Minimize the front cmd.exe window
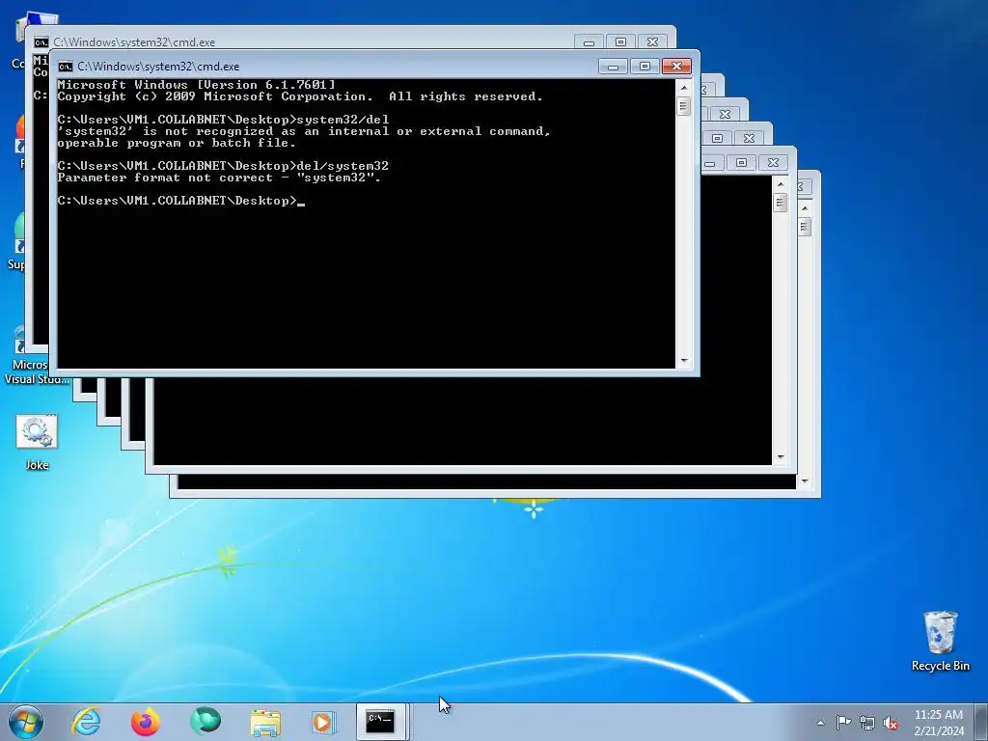The height and width of the screenshot is (741, 988). 613,67
